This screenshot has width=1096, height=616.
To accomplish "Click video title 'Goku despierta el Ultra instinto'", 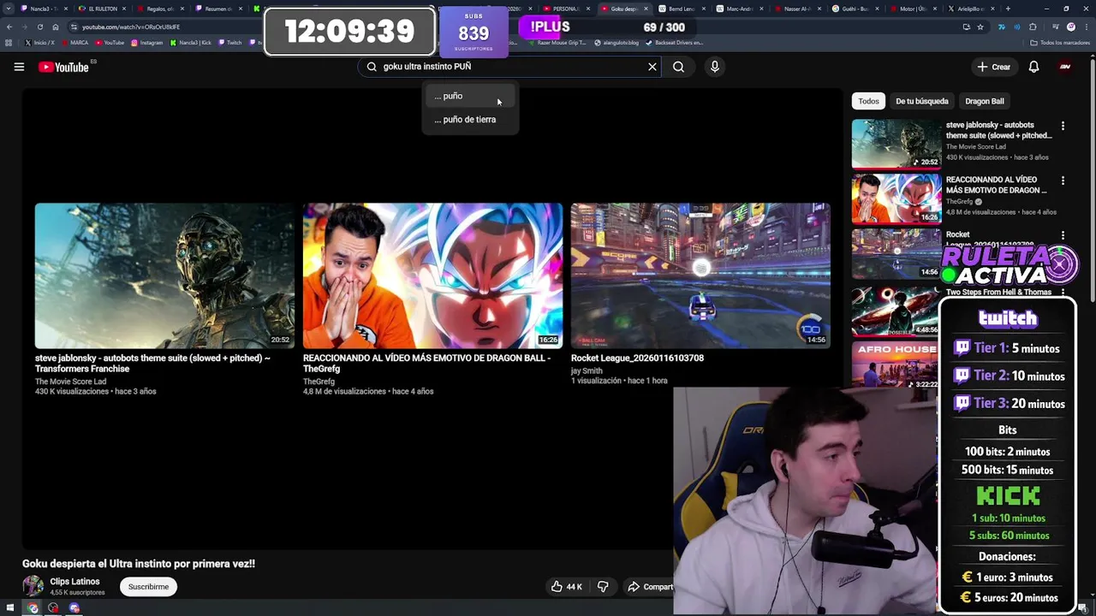I will pyautogui.click(x=139, y=564).
